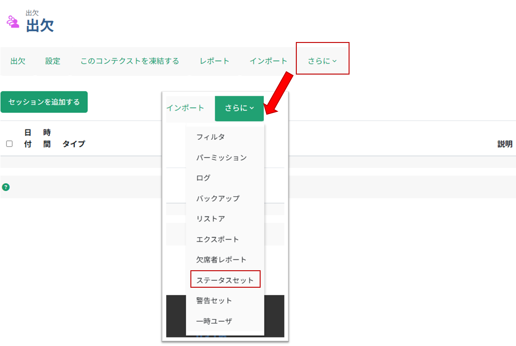Open 欠席者レポート from the menu
This screenshot has width=516, height=346.
coord(221,259)
